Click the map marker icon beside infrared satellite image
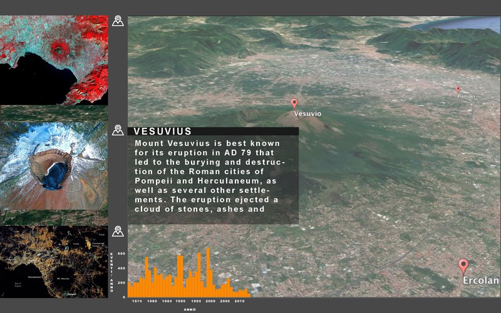Image resolution: width=501 pixels, height=313 pixels. [118, 21]
